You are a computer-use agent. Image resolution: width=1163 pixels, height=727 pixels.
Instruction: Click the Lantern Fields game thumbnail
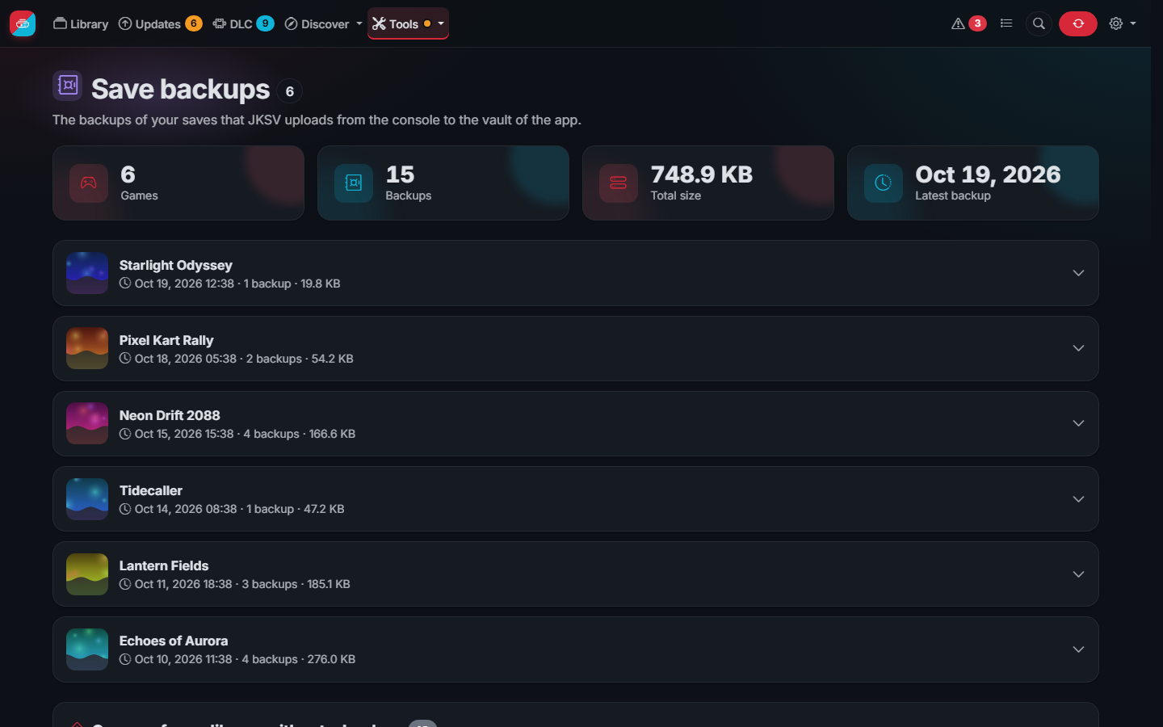click(87, 574)
